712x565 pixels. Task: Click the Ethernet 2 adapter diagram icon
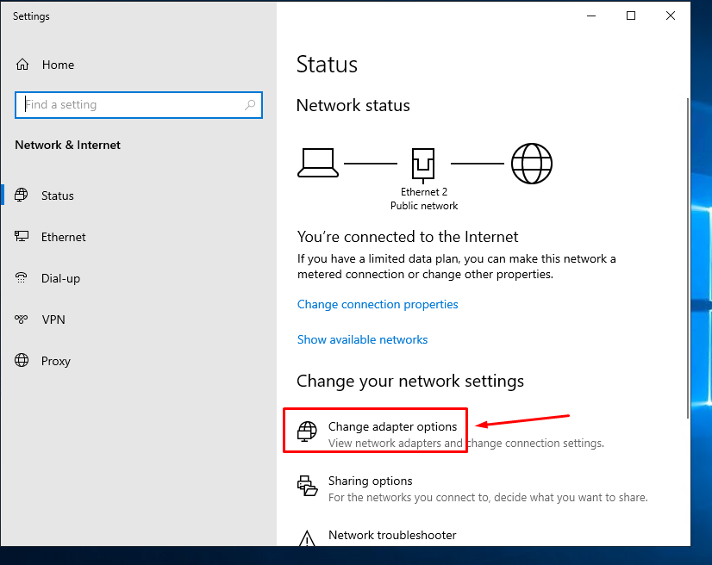click(x=423, y=163)
